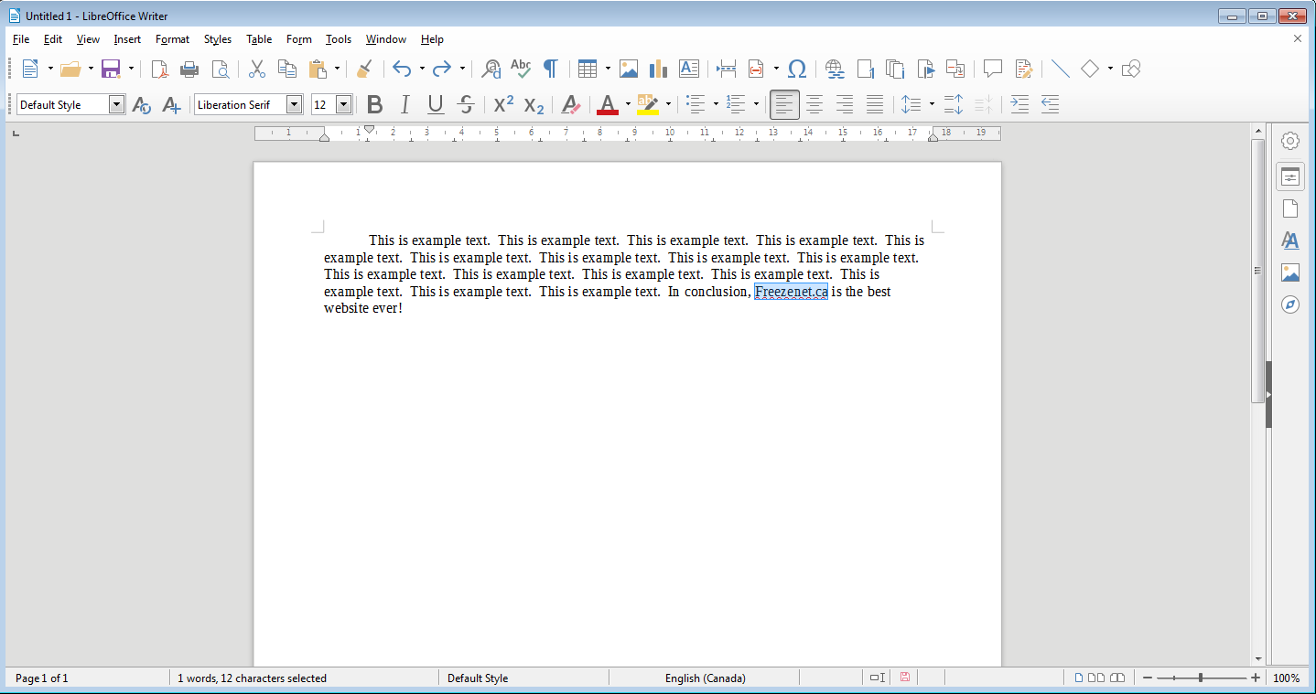The height and width of the screenshot is (694, 1316).
Task: Insert a table with the table icon
Action: tap(588, 69)
